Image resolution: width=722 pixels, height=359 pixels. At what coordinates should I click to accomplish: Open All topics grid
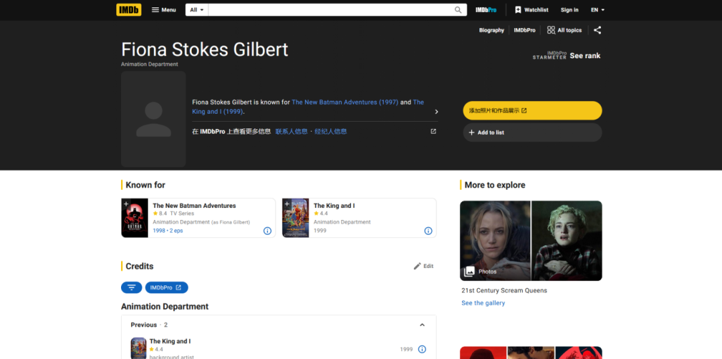564,30
